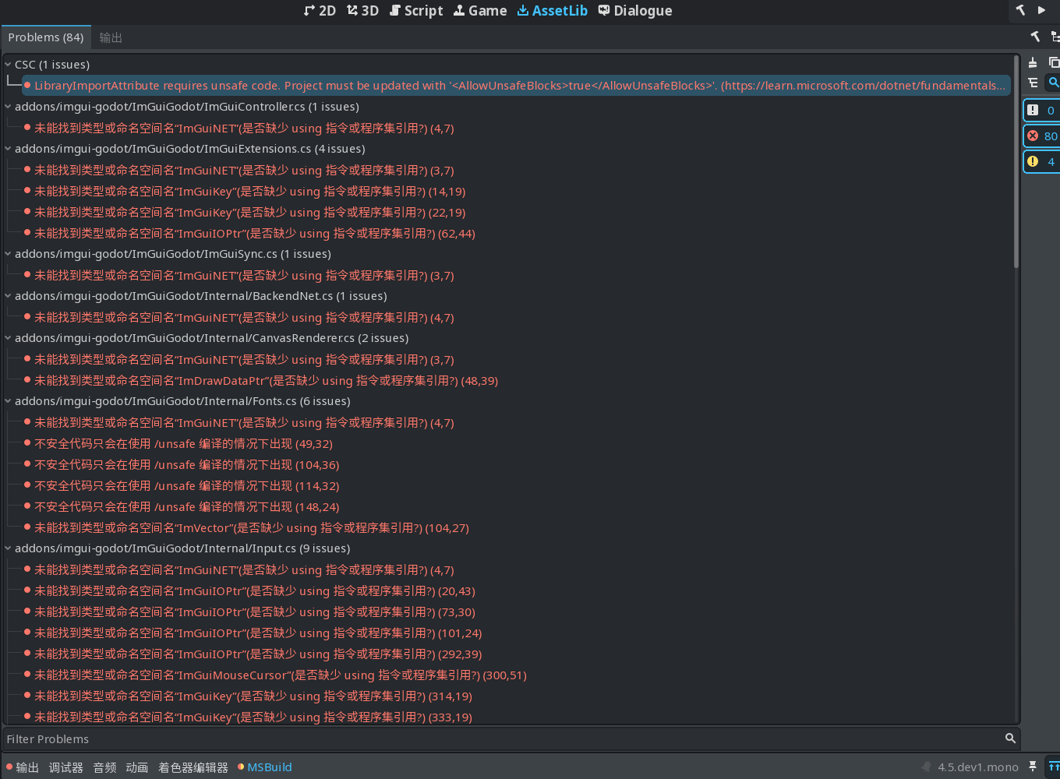Screen dimensions: 1060x779
Task: Click the hammer build icon in MSBuild panel
Action: pyautogui.click(x=1035, y=37)
